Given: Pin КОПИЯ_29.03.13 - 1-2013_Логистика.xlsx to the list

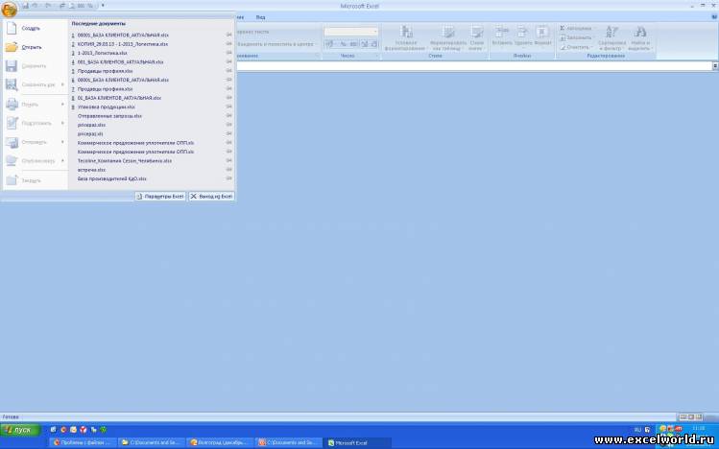Looking at the screenshot, I should (x=228, y=43).
